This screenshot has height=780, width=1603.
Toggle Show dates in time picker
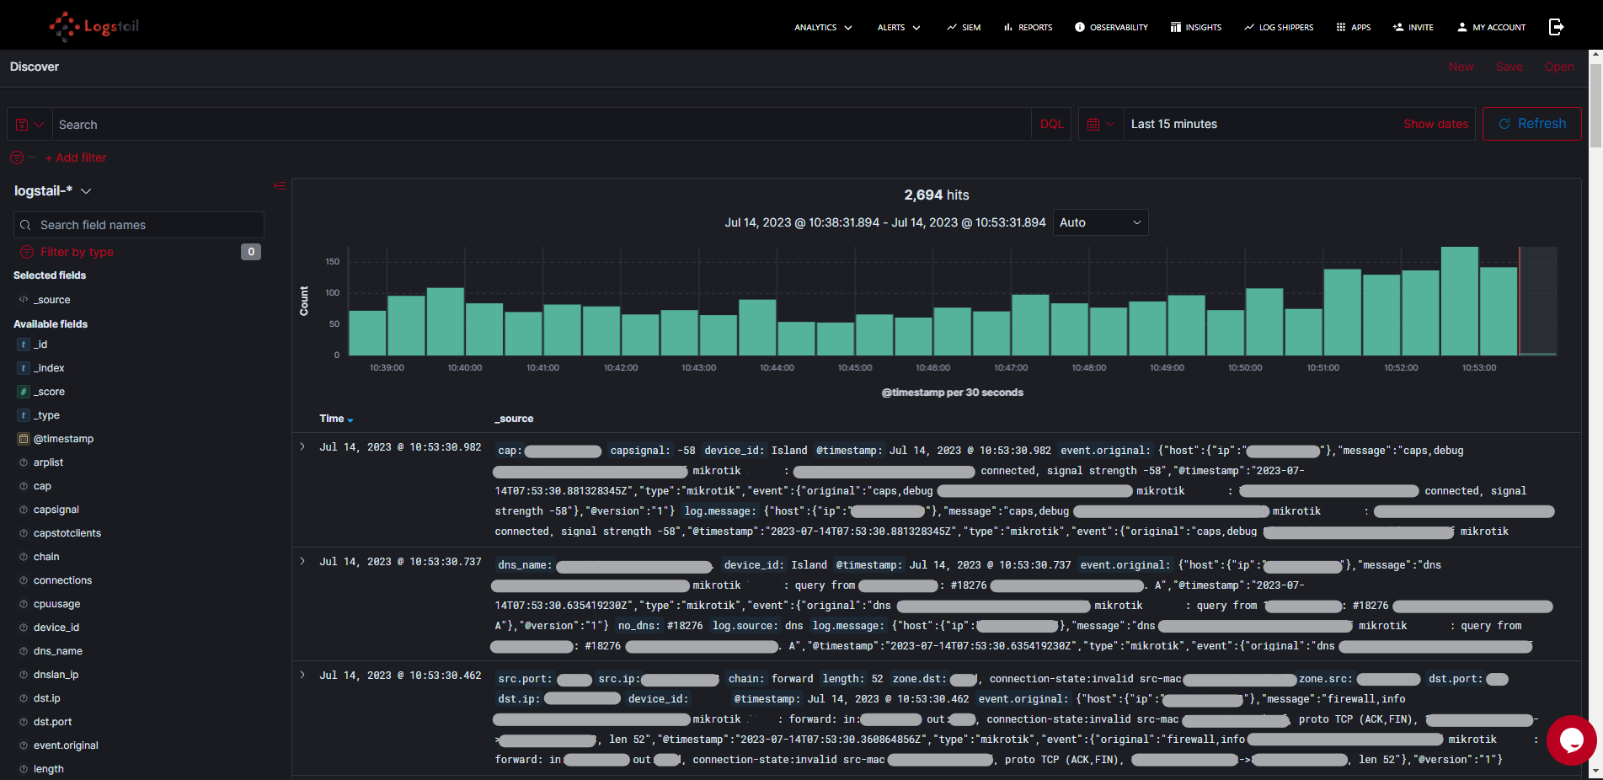click(x=1435, y=124)
